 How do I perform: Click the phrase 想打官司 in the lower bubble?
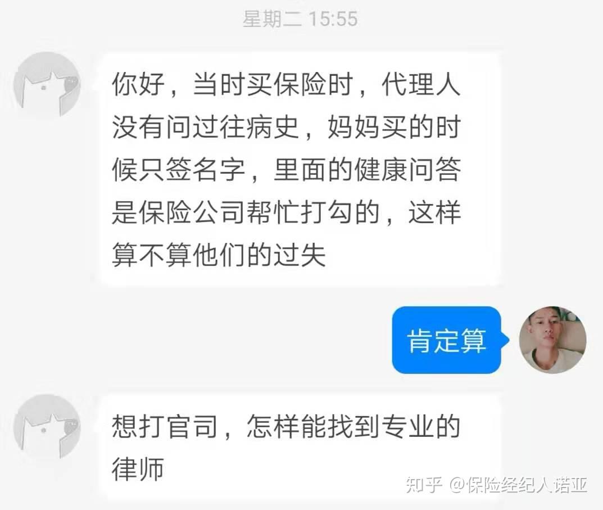tap(165, 426)
